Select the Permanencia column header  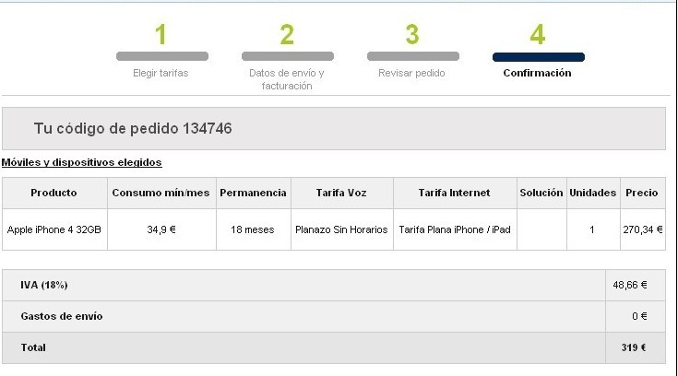pos(254,193)
